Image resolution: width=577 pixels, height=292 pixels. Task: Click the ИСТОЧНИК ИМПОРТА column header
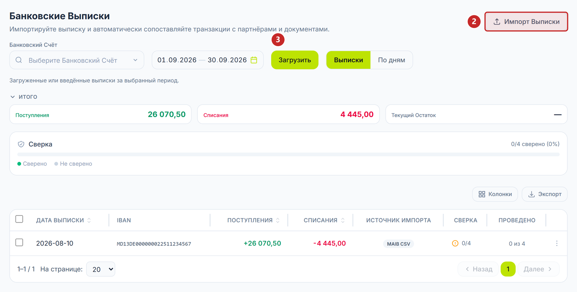tap(399, 220)
